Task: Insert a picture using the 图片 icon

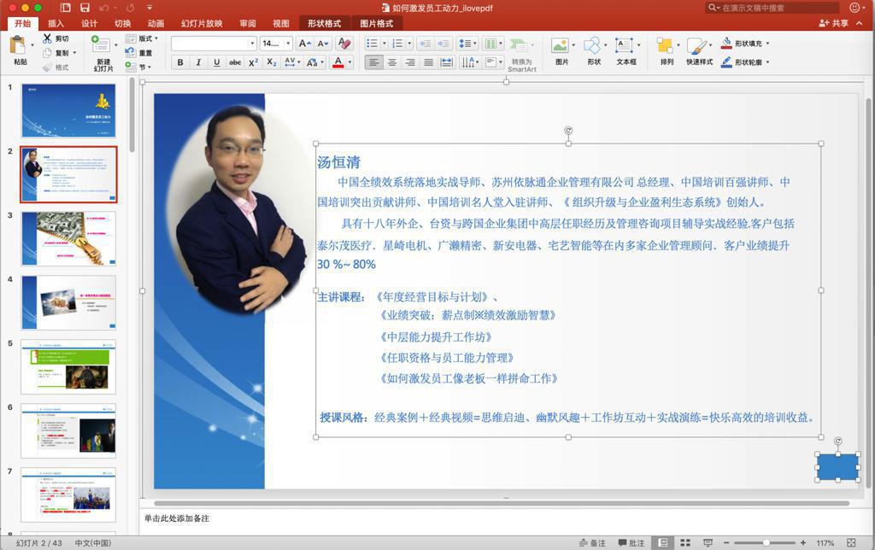Action: point(560,45)
